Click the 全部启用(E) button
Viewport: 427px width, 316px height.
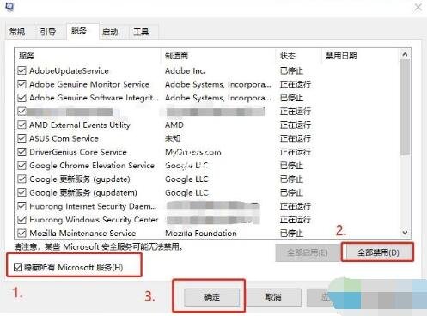(308, 252)
